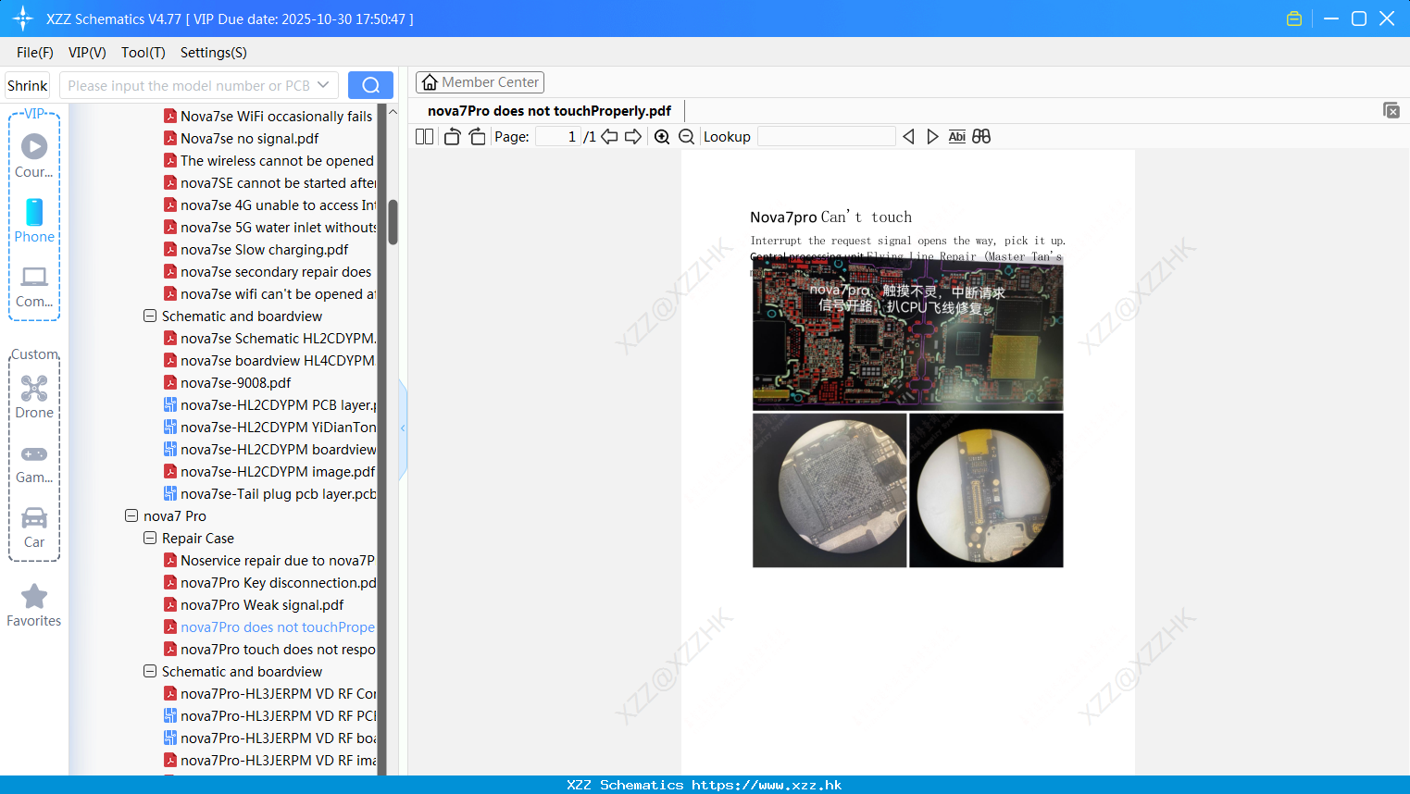Open nova7se 5G water inlet file
Screen dimensions: 1410x794
pyautogui.click(x=270, y=227)
